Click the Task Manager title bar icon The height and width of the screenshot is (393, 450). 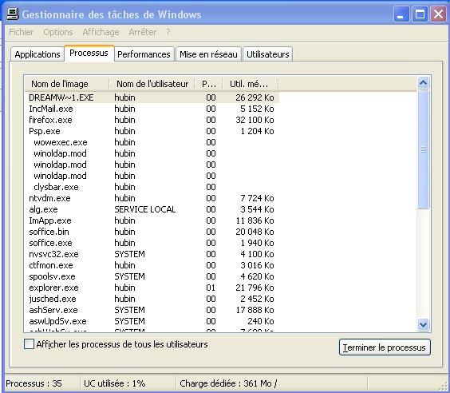(x=13, y=14)
